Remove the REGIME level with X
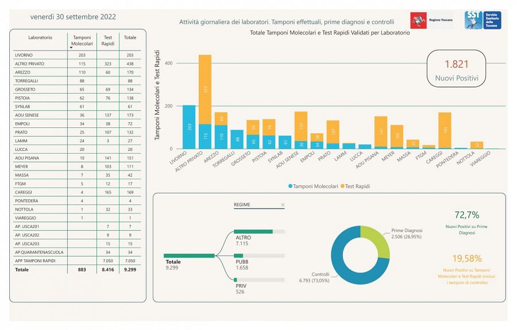 tap(283, 205)
